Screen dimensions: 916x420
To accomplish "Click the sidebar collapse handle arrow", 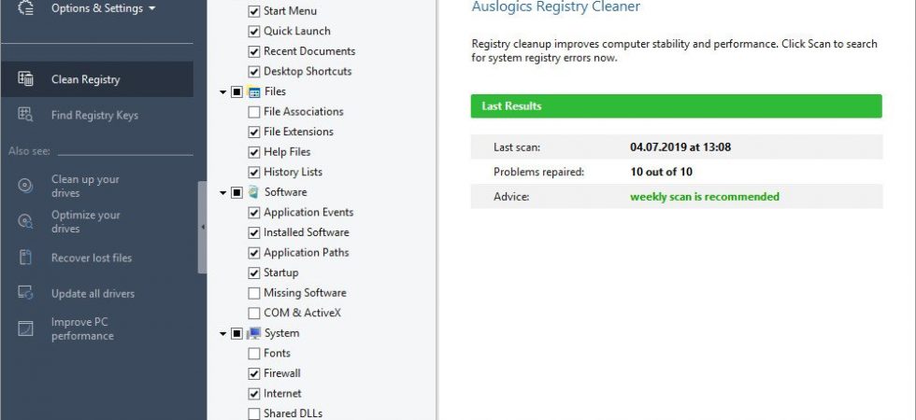I will (x=203, y=228).
